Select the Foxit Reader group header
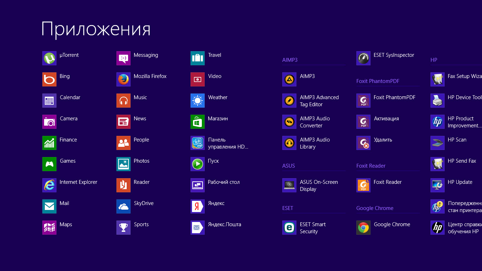 pyautogui.click(x=371, y=166)
